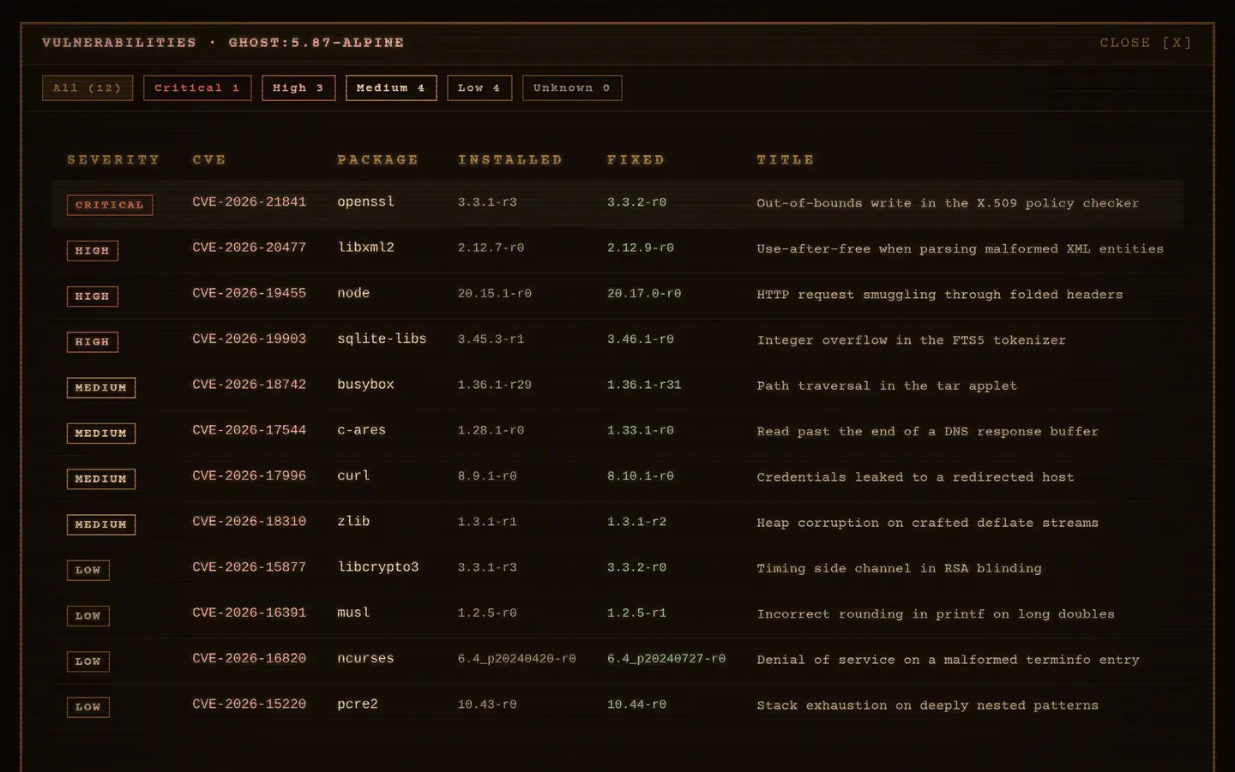Image resolution: width=1235 pixels, height=772 pixels.
Task: Open CVE-2026-16820
Action: pos(250,658)
